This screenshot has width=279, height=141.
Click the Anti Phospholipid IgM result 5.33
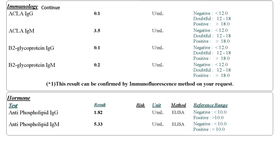tap(98, 124)
